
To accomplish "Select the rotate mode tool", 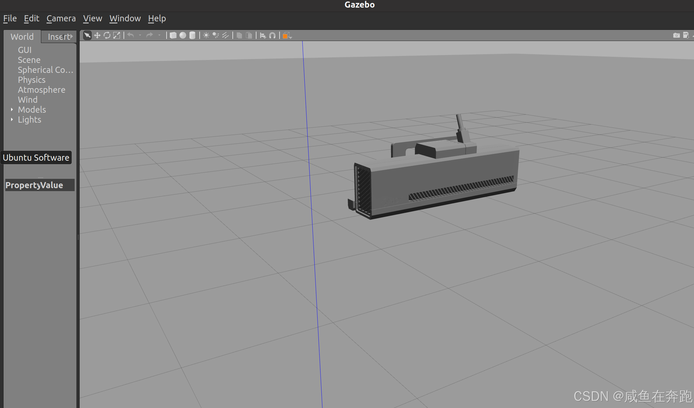I will 107,35.
